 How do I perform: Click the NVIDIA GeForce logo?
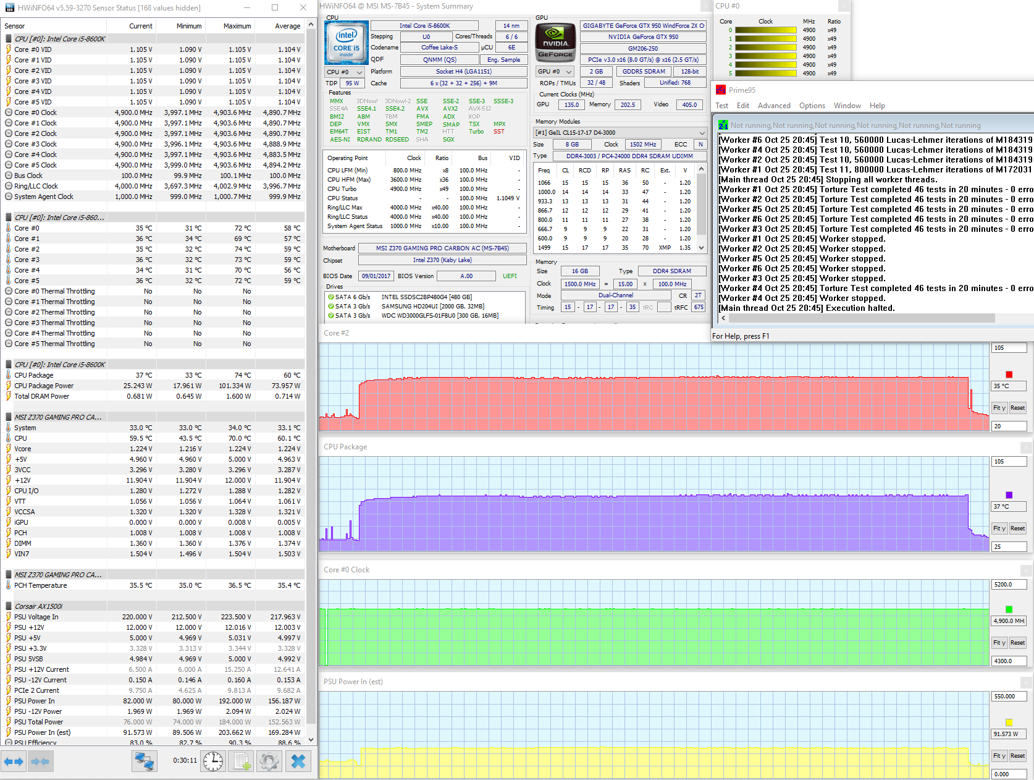tap(555, 43)
